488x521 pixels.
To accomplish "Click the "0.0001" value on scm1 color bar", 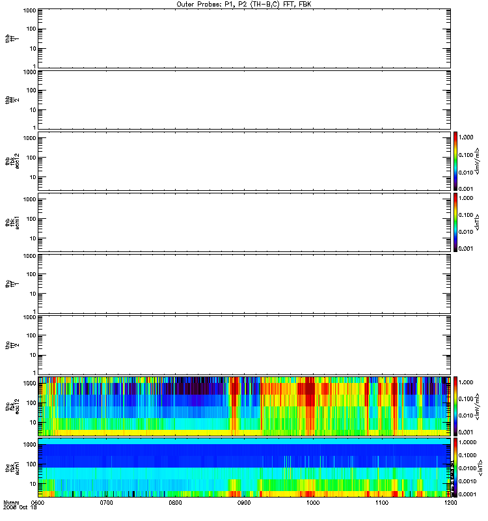I will [x=467, y=494].
